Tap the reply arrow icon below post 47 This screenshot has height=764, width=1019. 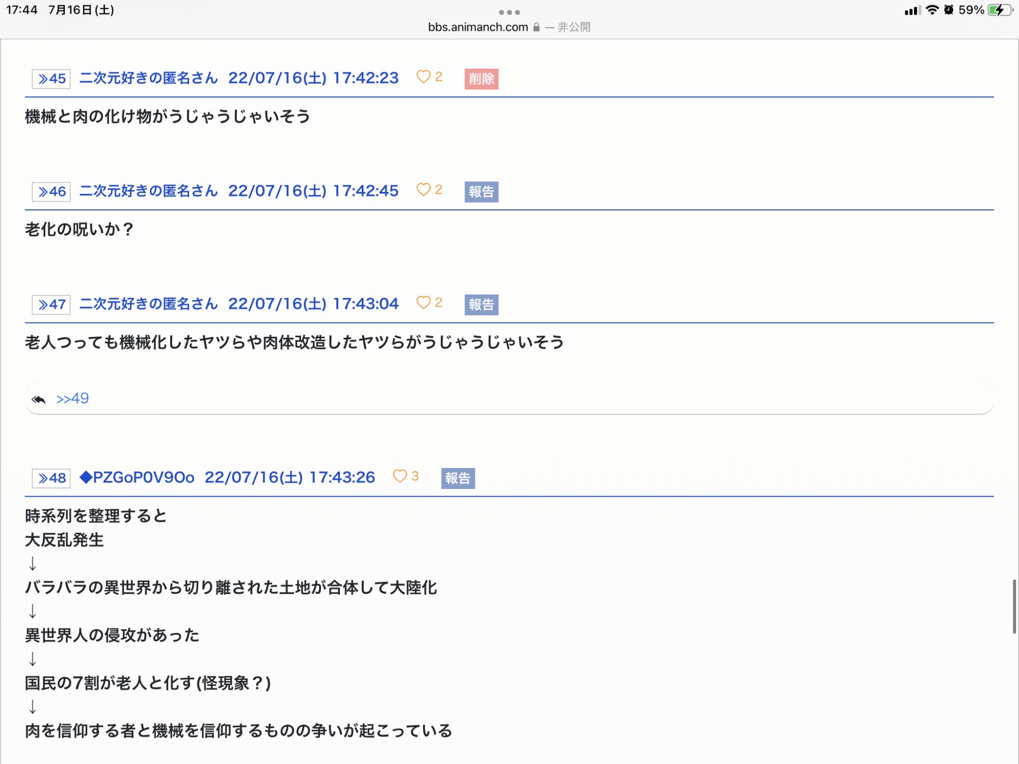pyautogui.click(x=39, y=399)
